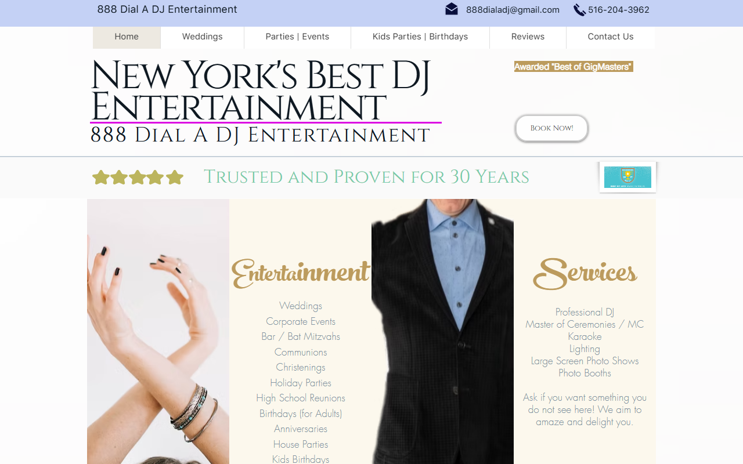This screenshot has width=743, height=464.
Task: Click Kids Birthdays list entry
Action: click(x=301, y=459)
